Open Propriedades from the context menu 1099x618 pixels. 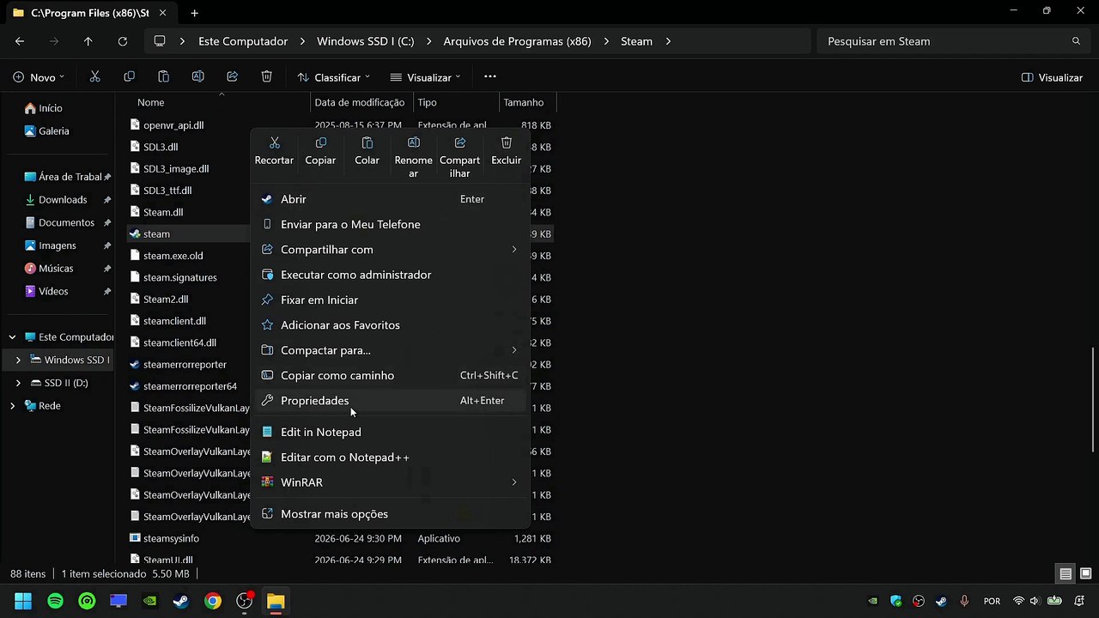coord(390,400)
